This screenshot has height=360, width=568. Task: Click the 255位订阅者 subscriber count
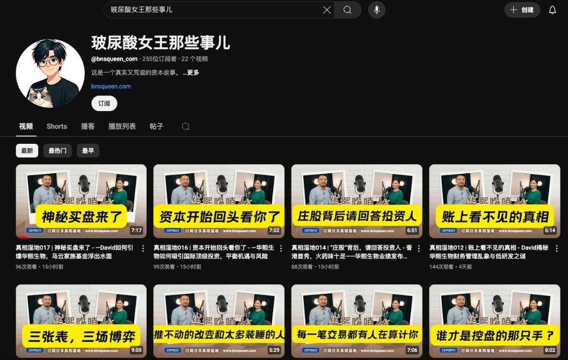coord(159,59)
